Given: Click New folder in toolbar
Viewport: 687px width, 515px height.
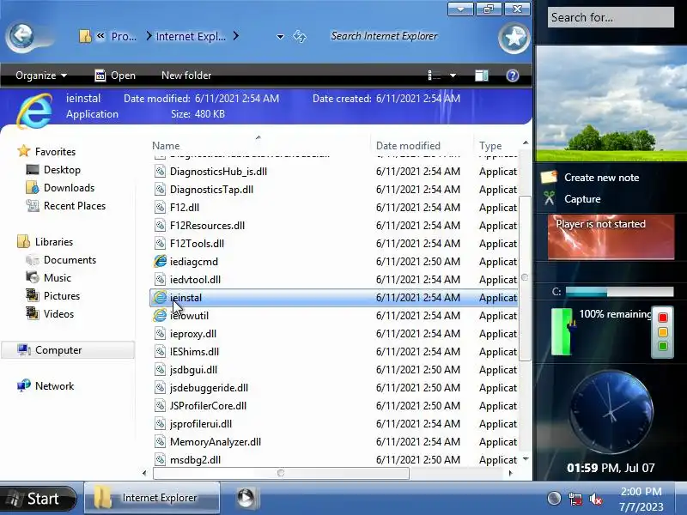Looking at the screenshot, I should click(186, 76).
